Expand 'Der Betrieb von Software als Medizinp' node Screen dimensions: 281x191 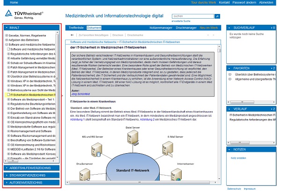click(8, 108)
